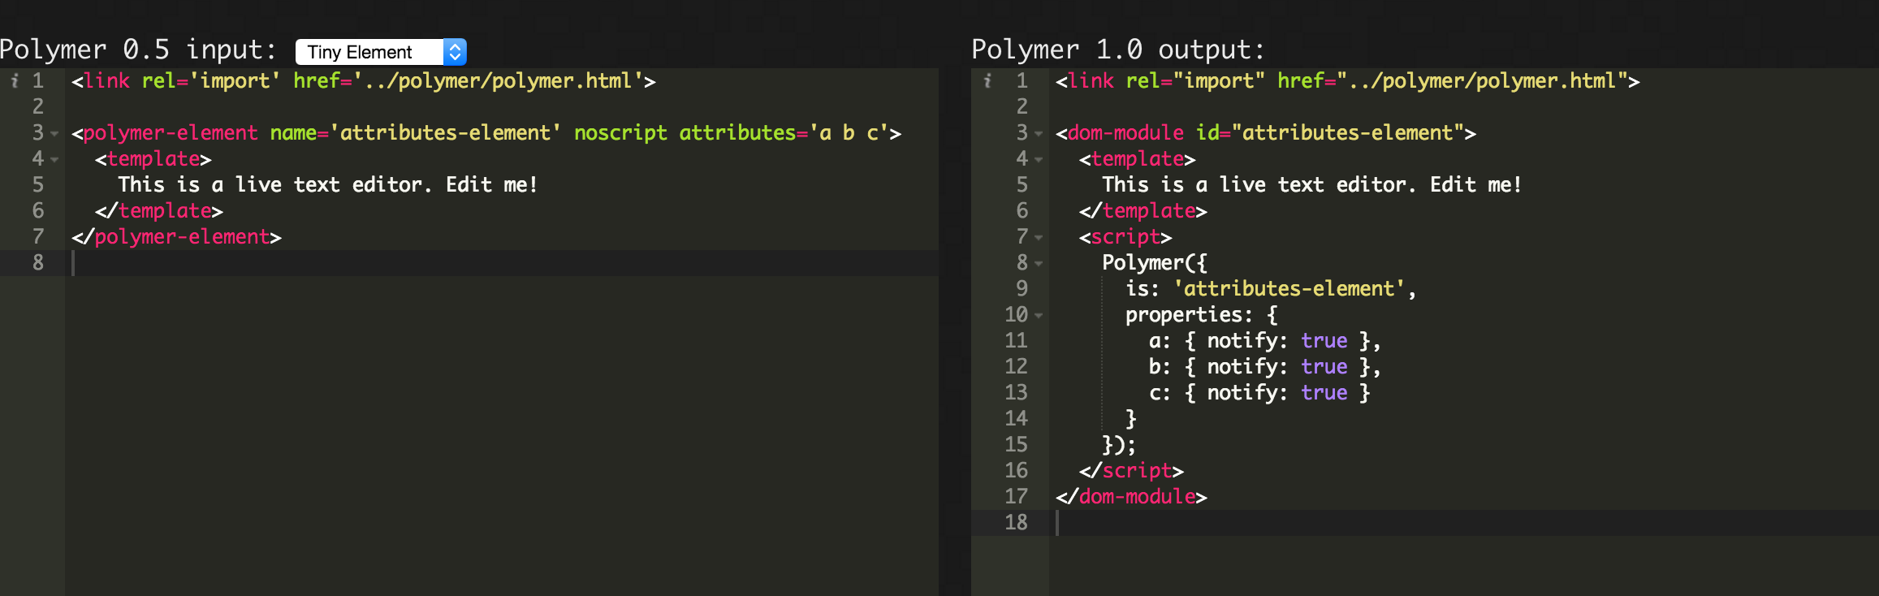Collapse the properties fold on output line 10
The width and height of the screenshot is (1879, 596).
[1039, 316]
